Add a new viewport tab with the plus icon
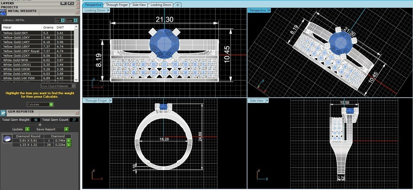 [178, 5]
